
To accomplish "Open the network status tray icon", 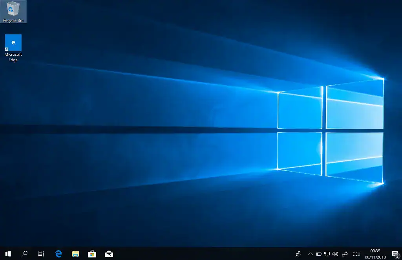I will 327,254.
